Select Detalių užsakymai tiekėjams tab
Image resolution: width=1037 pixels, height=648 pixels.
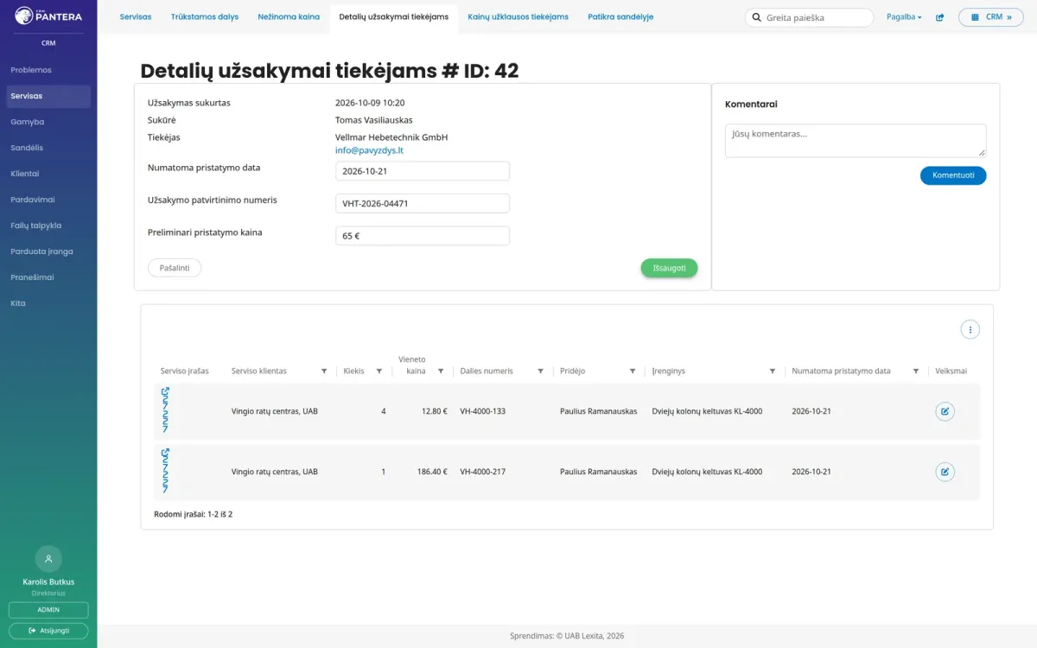click(x=394, y=16)
